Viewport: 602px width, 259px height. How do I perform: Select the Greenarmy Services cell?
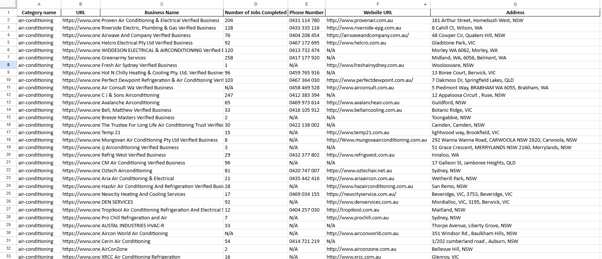click(x=162, y=58)
